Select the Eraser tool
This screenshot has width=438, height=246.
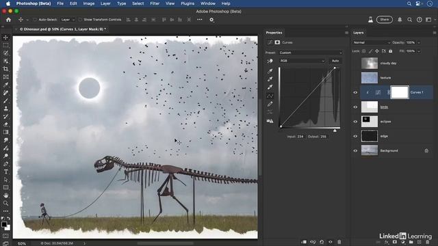5,124
